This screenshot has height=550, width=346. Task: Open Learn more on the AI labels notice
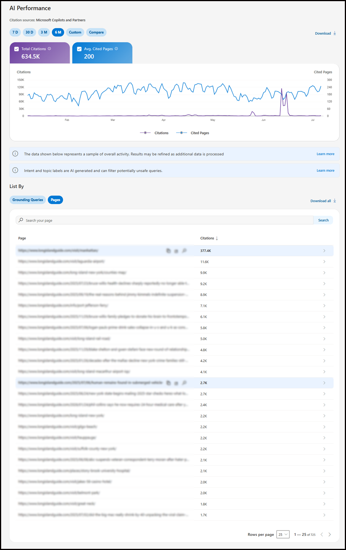(325, 170)
